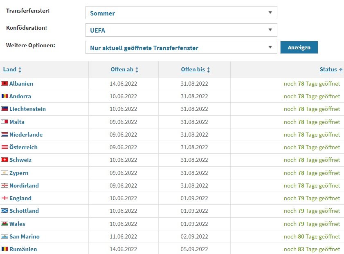Click the Anzeigen button

299,47
